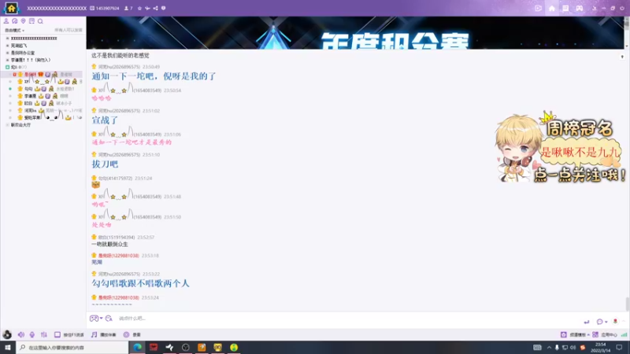Open the 频道模板 channel template menu
The image size is (630, 354).
point(575,334)
